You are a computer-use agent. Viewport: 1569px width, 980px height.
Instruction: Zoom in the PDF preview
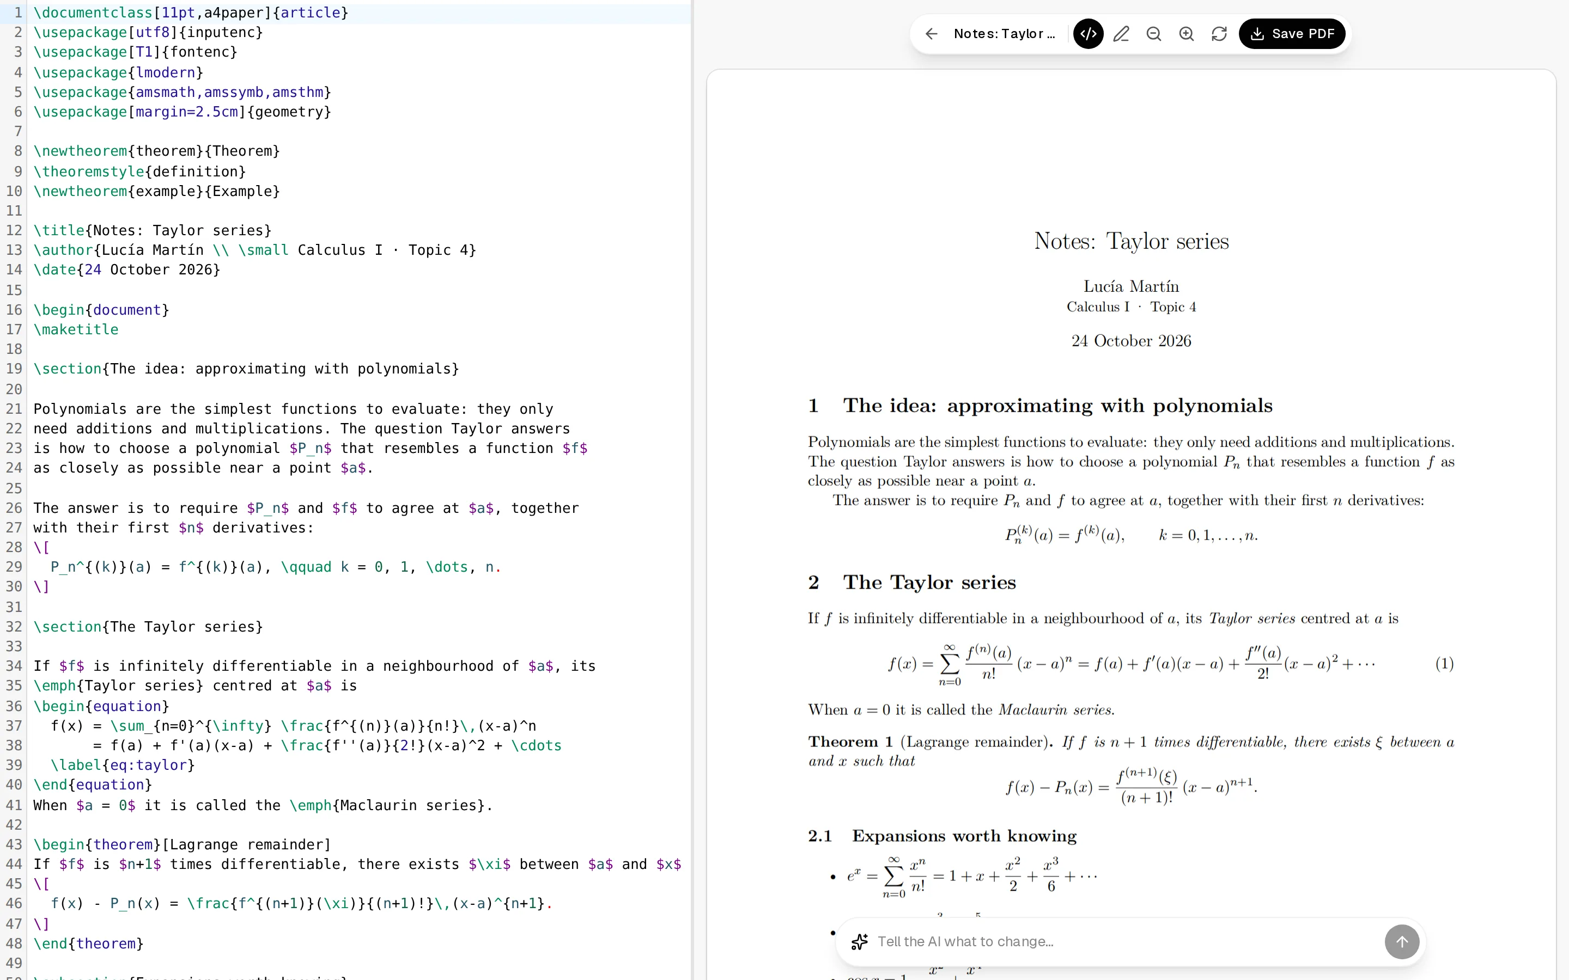[1187, 34]
